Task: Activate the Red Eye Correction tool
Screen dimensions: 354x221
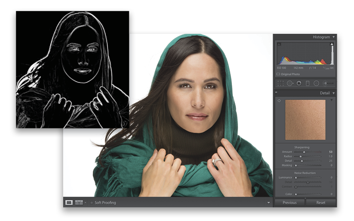Action: [299, 83]
